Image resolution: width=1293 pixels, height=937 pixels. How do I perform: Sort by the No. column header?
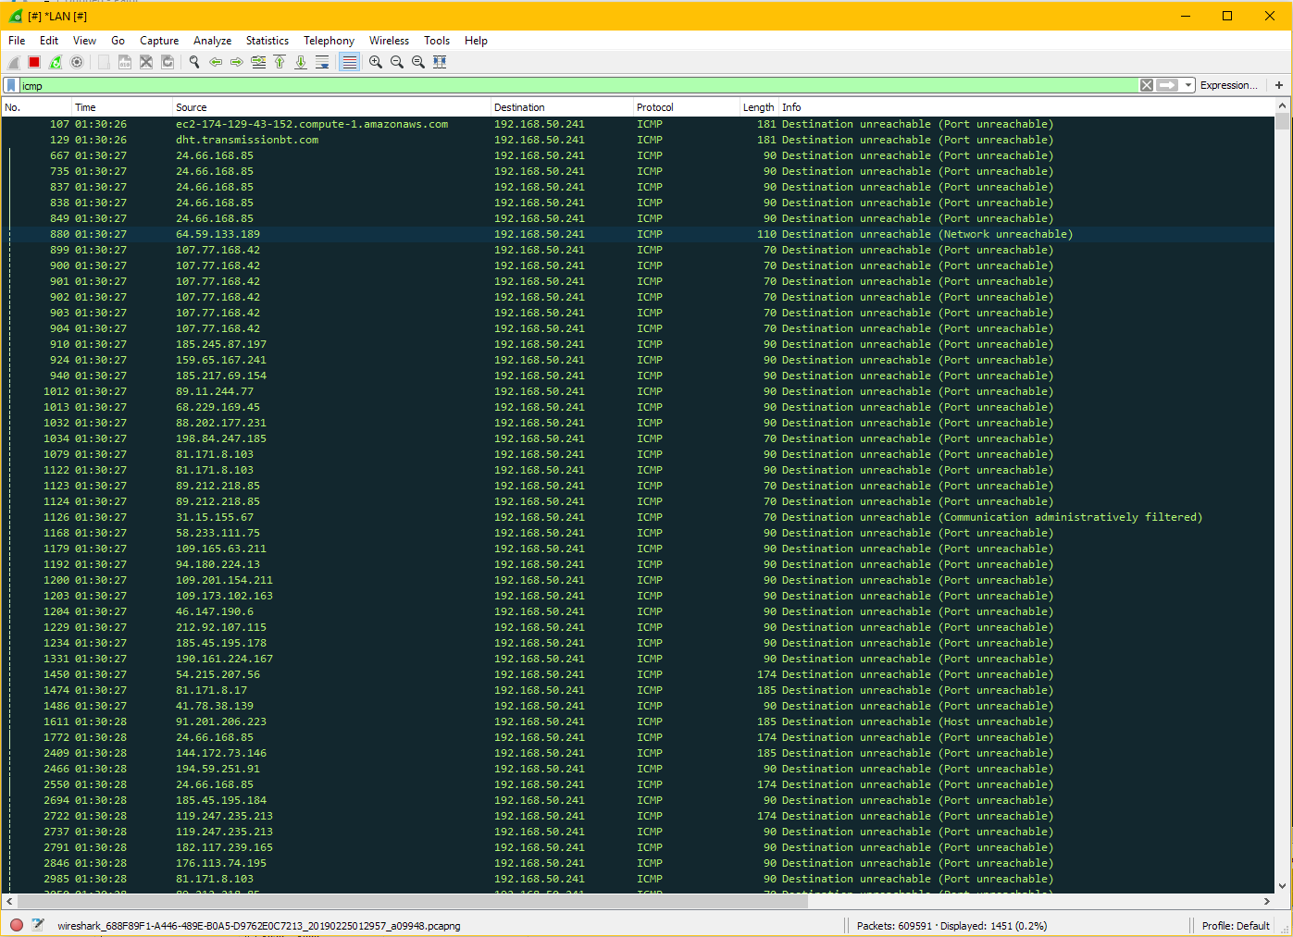coord(37,107)
